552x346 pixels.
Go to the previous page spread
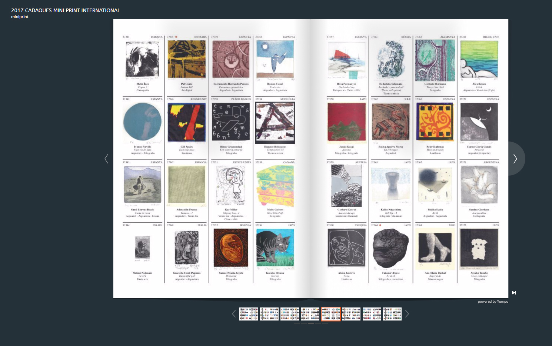point(107,159)
